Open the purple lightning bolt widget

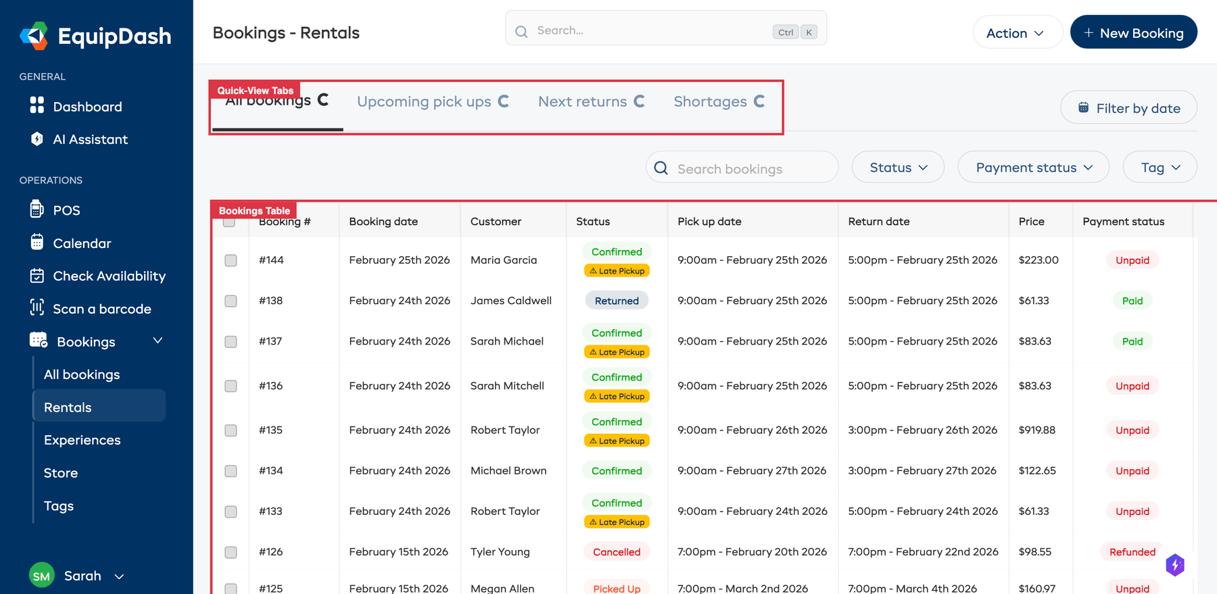point(1175,565)
